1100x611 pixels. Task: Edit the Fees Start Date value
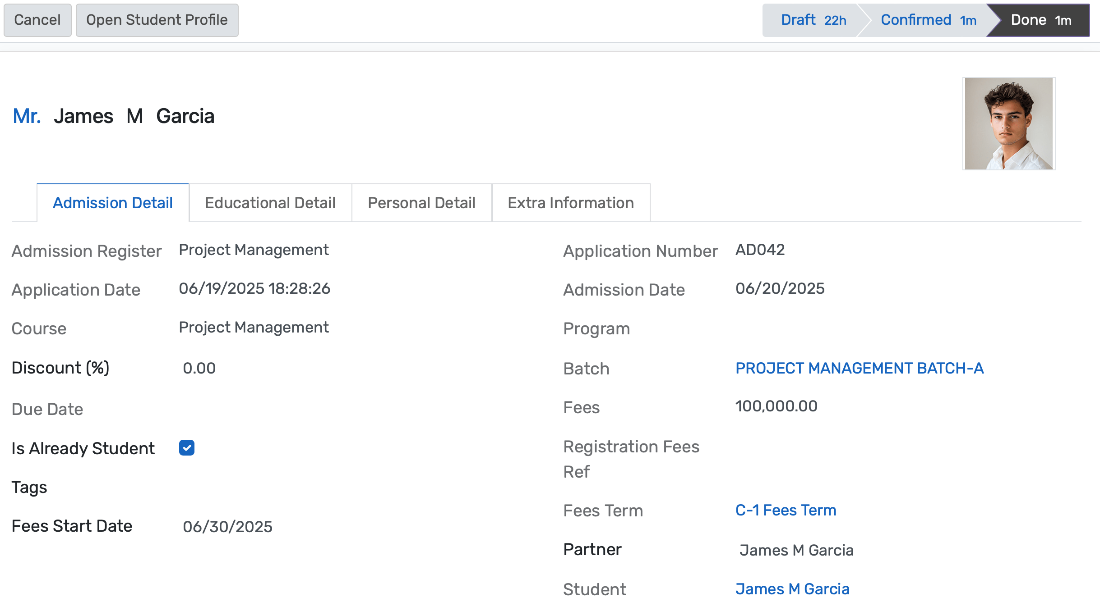[x=228, y=526]
